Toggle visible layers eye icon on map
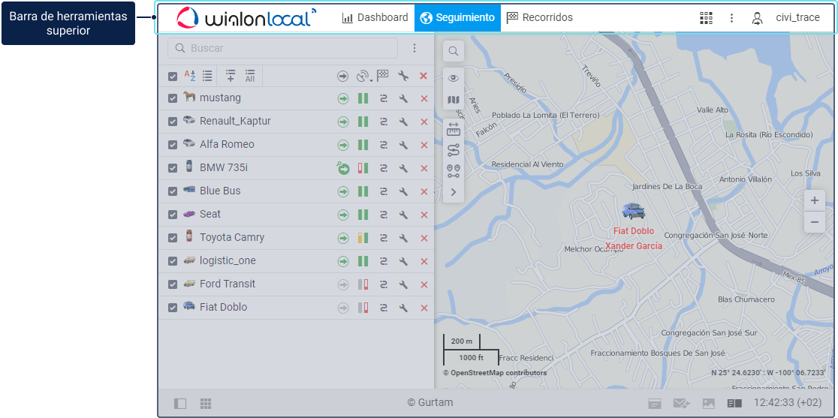The height and width of the screenshot is (418, 838). tap(454, 78)
